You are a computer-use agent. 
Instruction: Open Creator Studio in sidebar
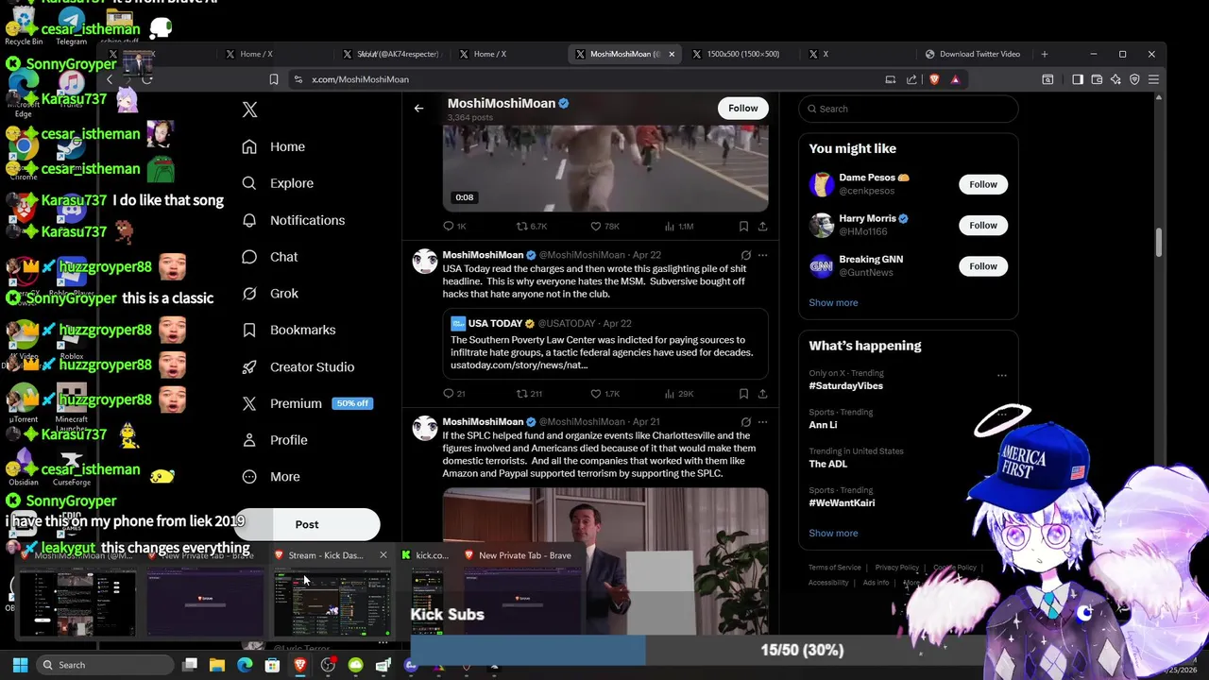(298, 366)
